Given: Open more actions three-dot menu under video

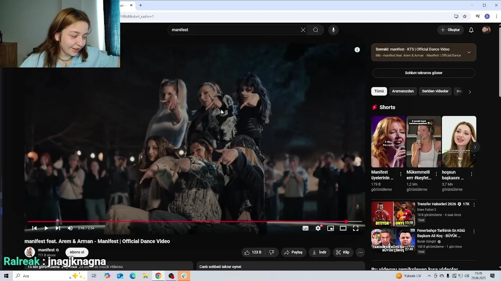Looking at the screenshot, I should coord(360,253).
